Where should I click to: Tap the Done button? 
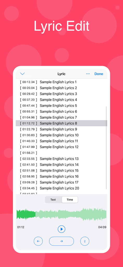[x=99, y=74]
